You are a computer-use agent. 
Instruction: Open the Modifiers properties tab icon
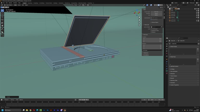[x=167, y=62]
